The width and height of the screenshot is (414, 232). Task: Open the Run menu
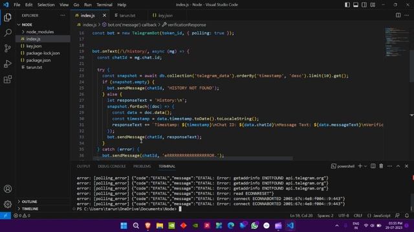(88, 5)
